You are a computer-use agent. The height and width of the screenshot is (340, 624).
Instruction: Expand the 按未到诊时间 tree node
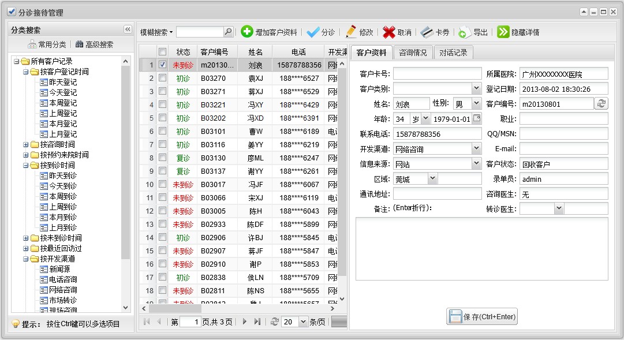click(x=25, y=238)
